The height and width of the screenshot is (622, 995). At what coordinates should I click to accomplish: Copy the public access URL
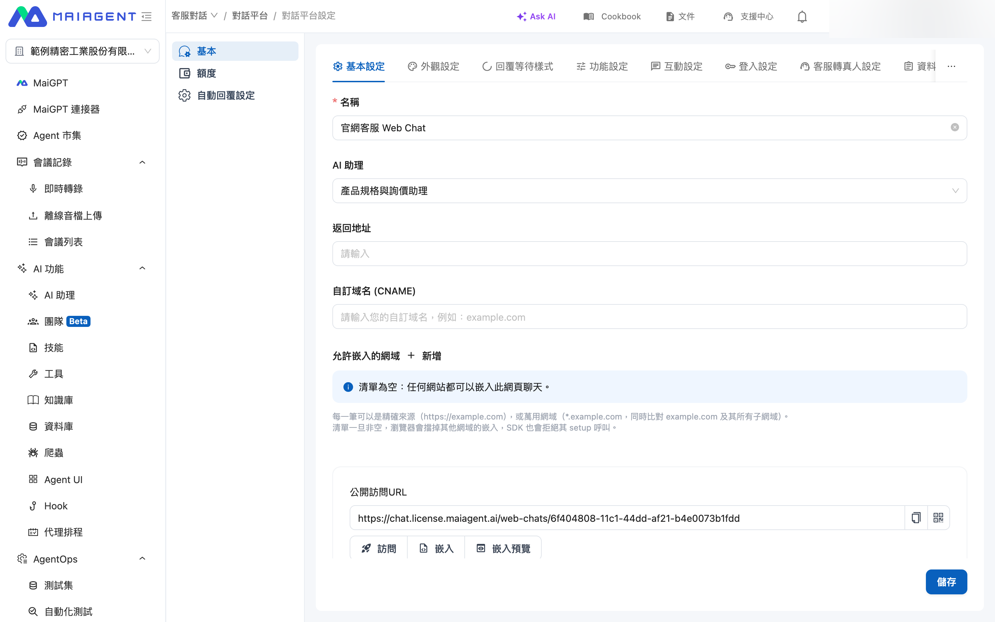(x=916, y=518)
